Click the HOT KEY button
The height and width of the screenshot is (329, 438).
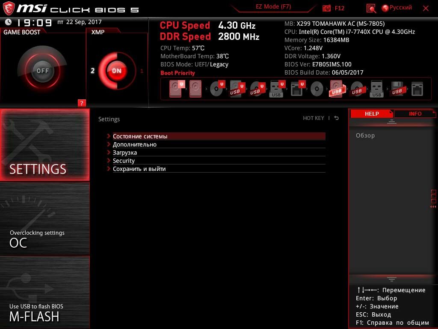pos(314,118)
